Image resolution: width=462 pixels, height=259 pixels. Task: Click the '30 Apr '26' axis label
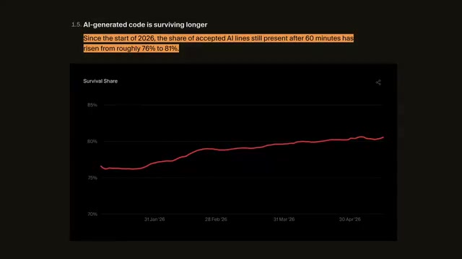point(349,219)
